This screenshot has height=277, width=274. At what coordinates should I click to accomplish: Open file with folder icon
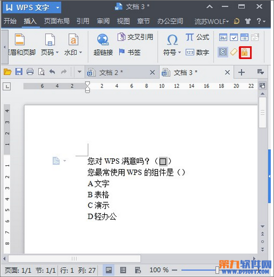click(8, 72)
